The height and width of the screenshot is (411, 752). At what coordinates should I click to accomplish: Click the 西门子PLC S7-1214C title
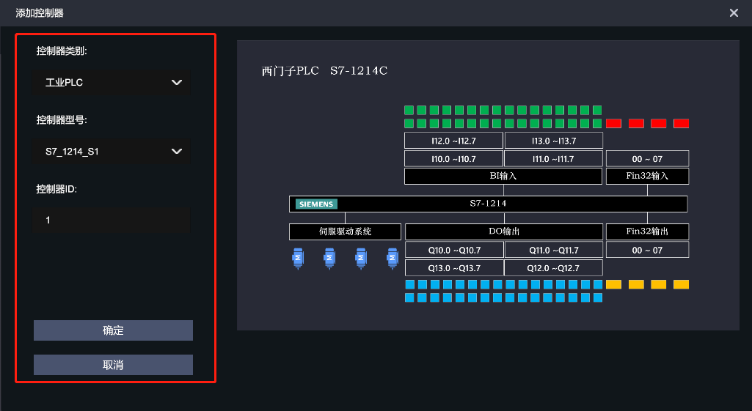click(325, 71)
